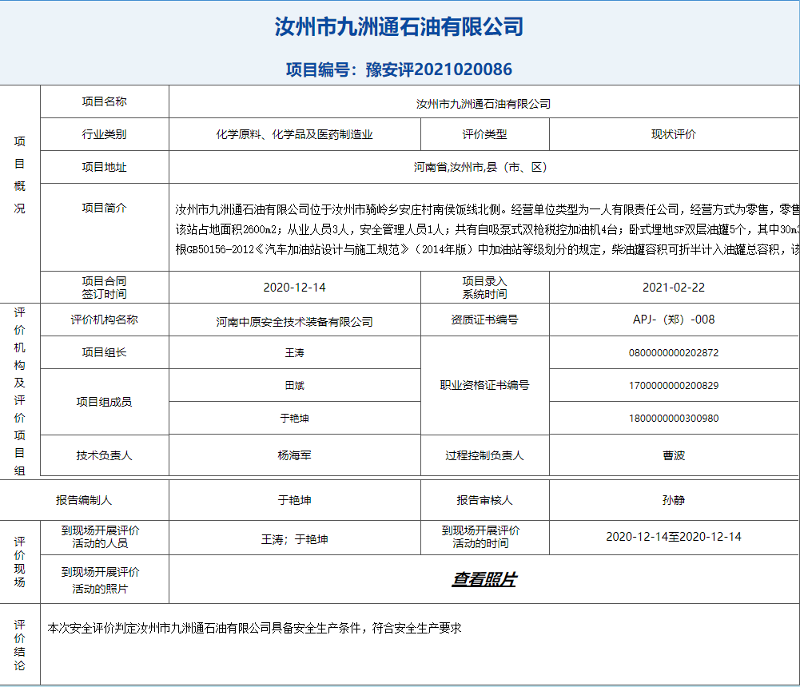
Task: Select team member 田斌
Action: 294,385
